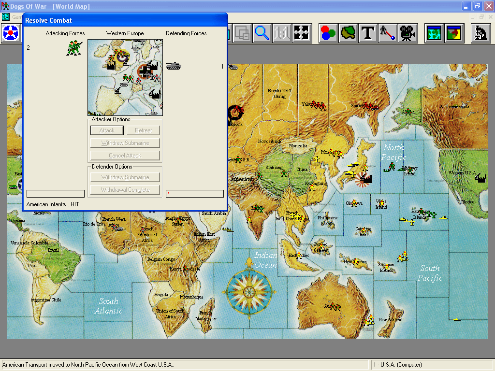The image size is (495, 371).
Task: Click the defender hits box with red asterisk
Action: coord(195,193)
